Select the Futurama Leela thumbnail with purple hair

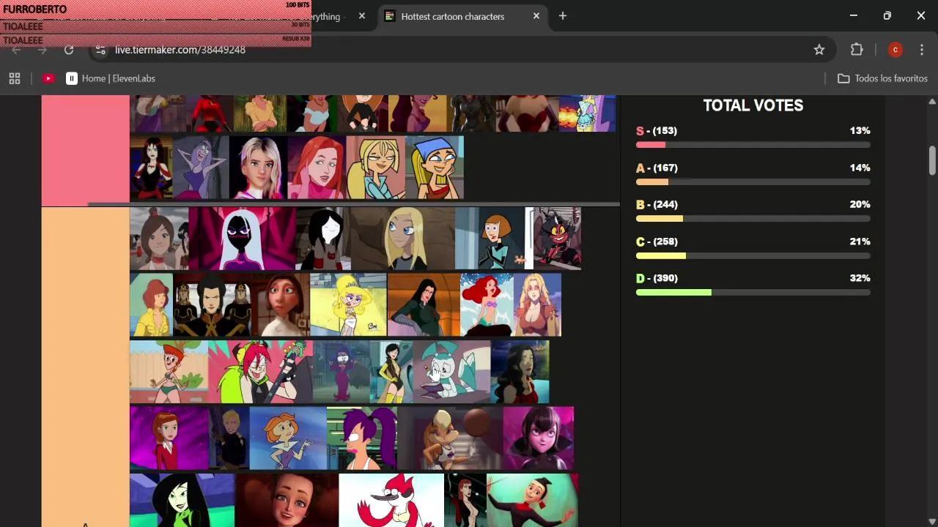(x=362, y=438)
